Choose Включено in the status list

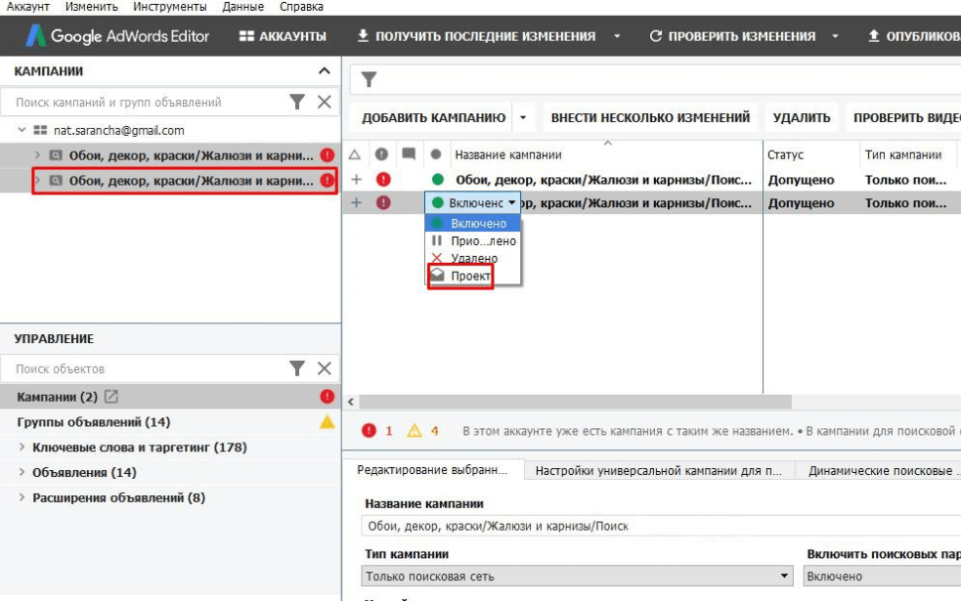coord(472,224)
